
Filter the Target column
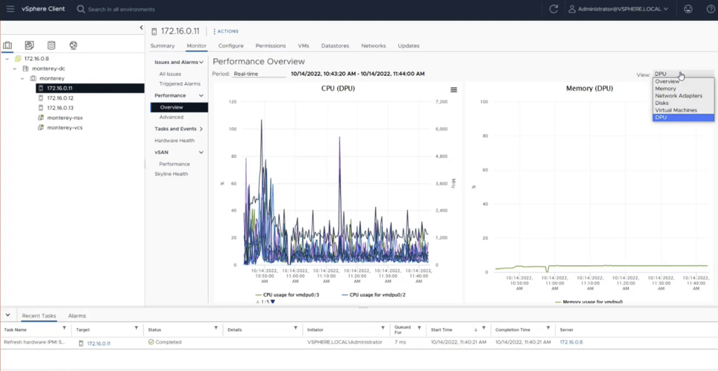(x=137, y=328)
